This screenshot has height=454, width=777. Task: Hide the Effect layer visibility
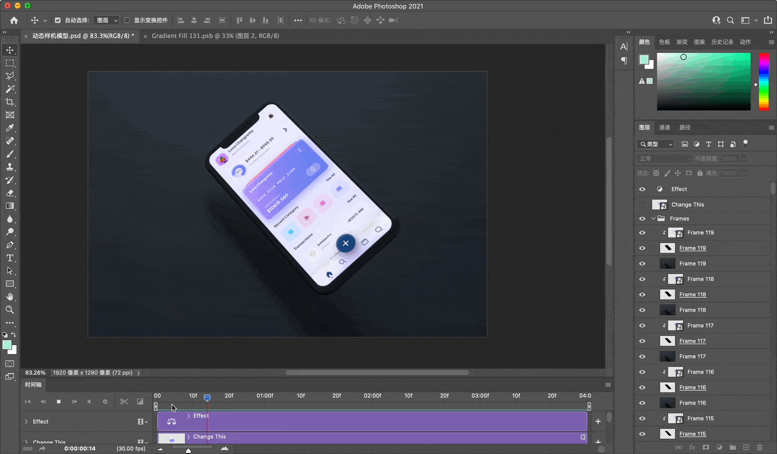coord(642,189)
